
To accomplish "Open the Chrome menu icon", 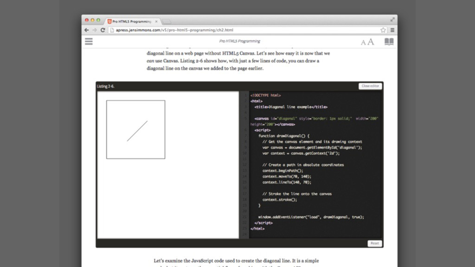I will (x=392, y=30).
